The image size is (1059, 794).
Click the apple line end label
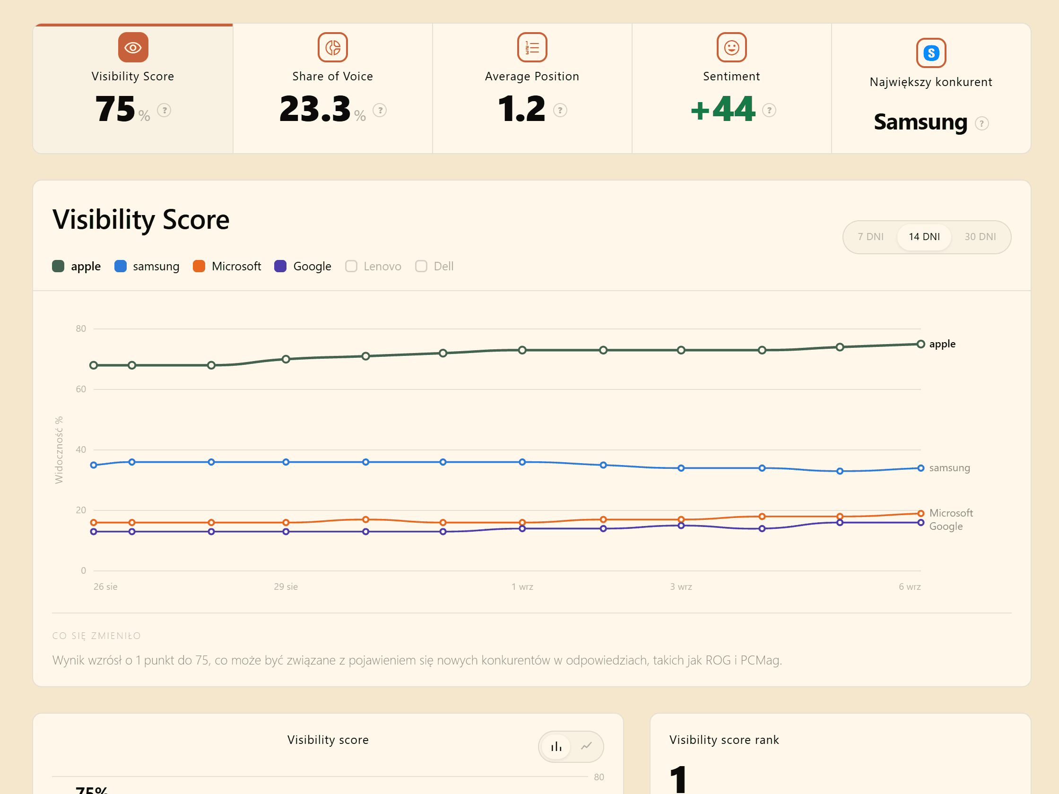pos(942,344)
